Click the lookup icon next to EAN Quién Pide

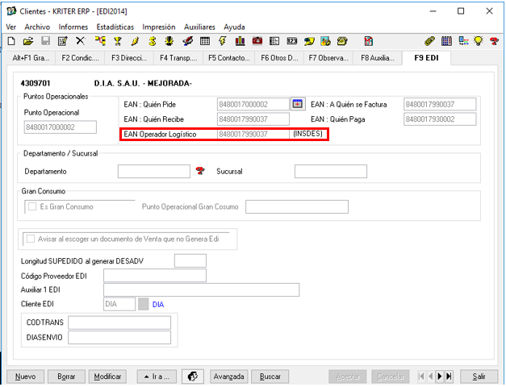click(x=298, y=104)
